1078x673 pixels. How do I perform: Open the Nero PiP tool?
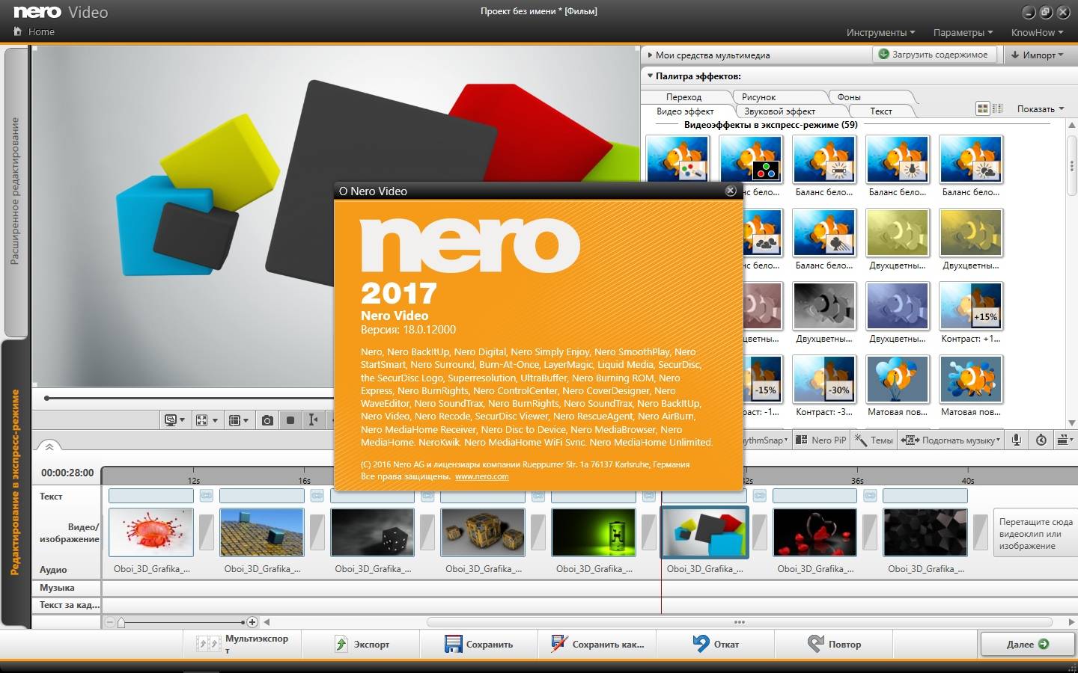click(x=821, y=440)
